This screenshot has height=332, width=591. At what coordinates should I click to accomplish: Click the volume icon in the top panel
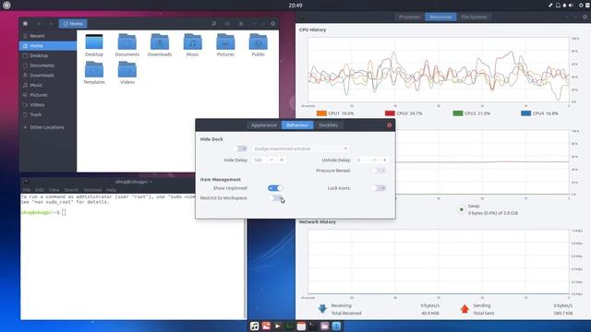pyautogui.click(x=571, y=6)
